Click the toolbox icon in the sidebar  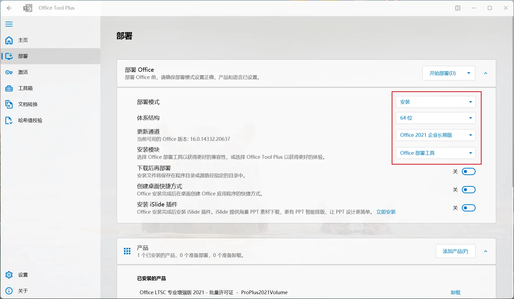pyautogui.click(x=9, y=88)
